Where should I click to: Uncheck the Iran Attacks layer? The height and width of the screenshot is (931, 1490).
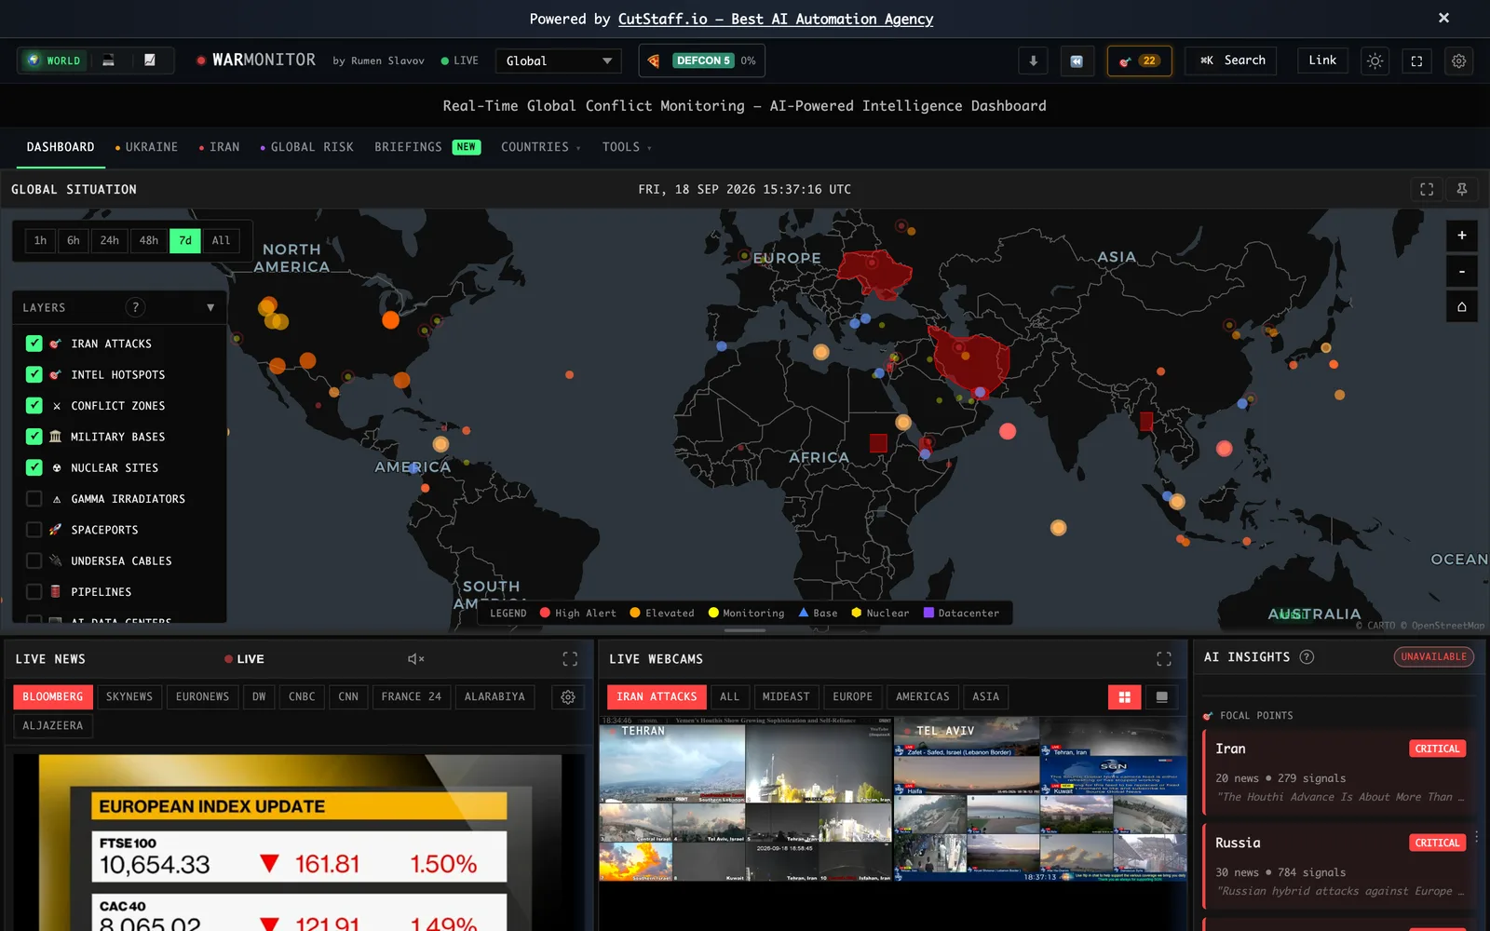(x=34, y=344)
